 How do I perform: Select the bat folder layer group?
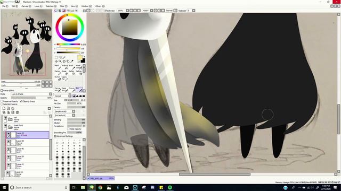click(27, 119)
